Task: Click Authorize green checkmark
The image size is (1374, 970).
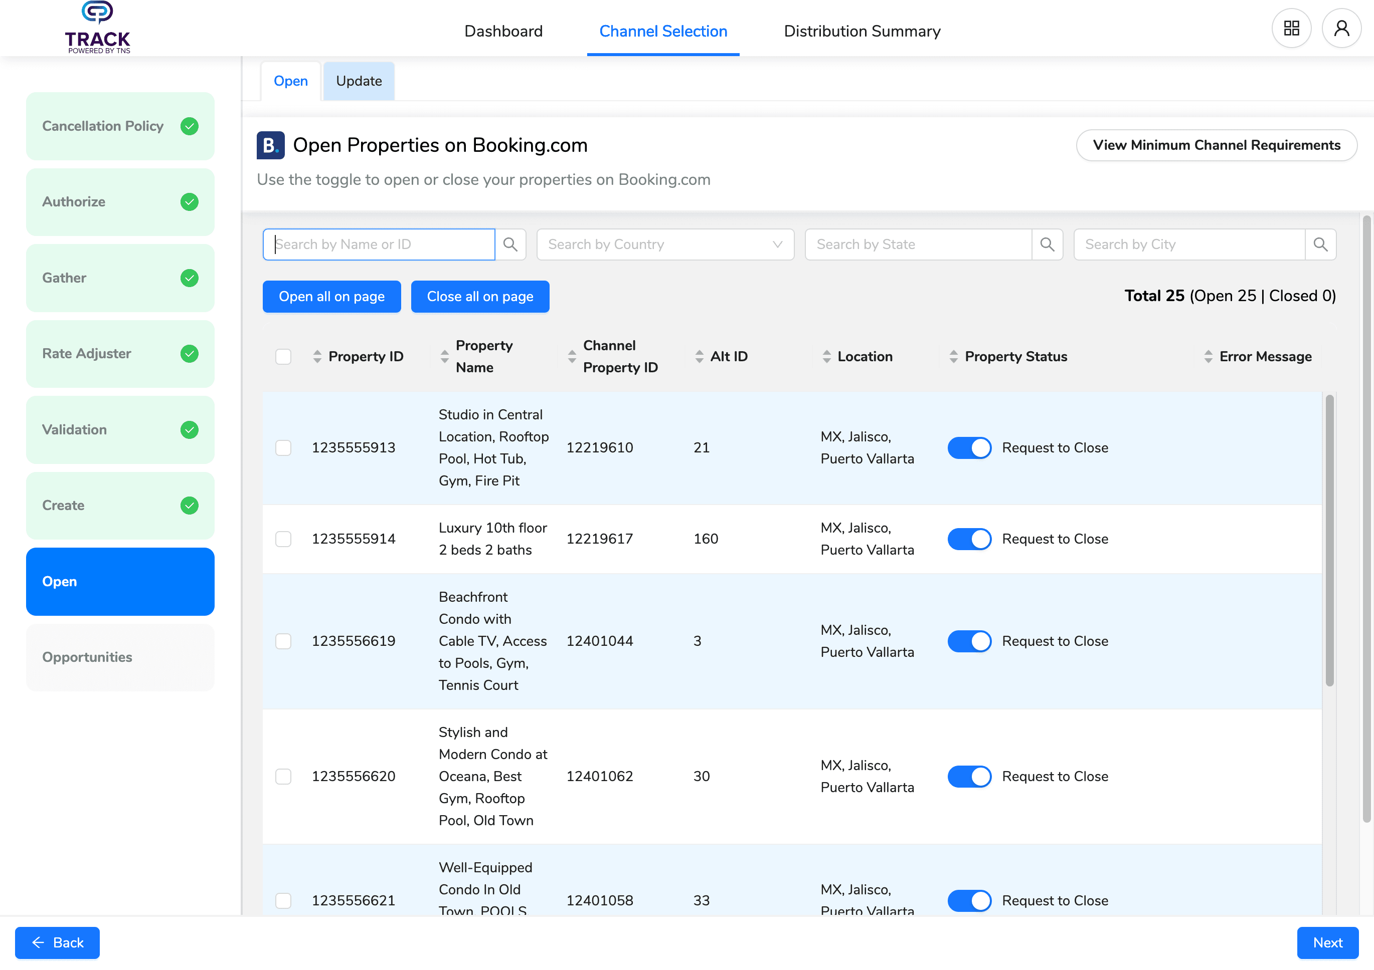Action: tap(190, 202)
